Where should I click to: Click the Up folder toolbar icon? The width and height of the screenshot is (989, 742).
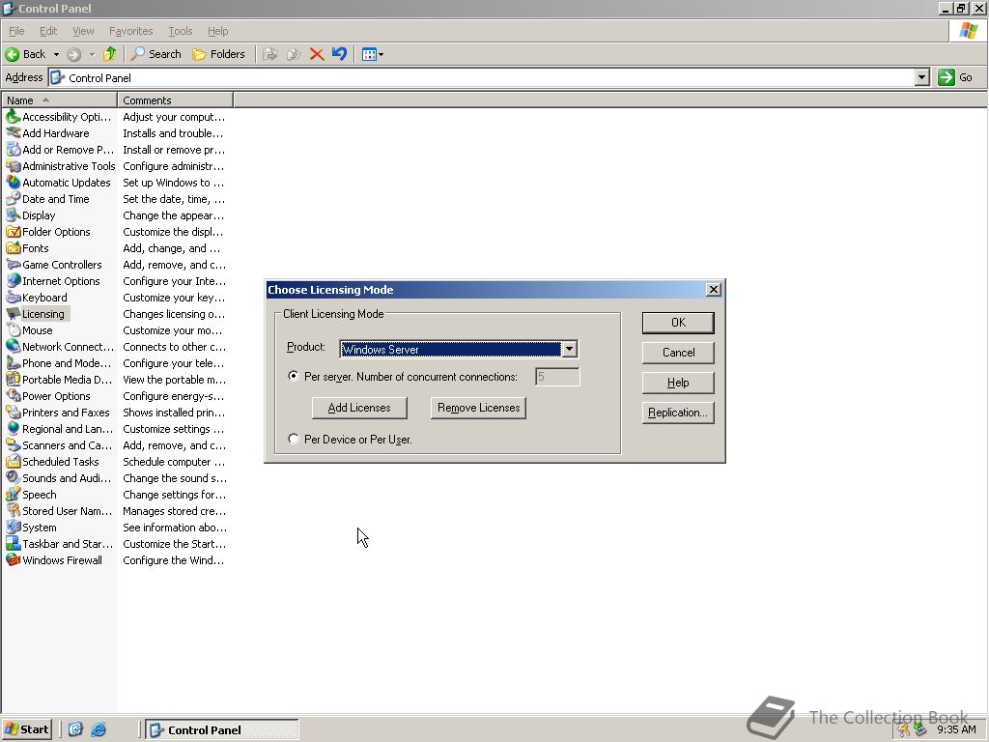[x=110, y=54]
